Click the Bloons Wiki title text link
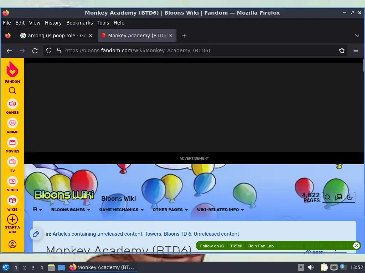This screenshot has width=365, height=273. pos(118,199)
